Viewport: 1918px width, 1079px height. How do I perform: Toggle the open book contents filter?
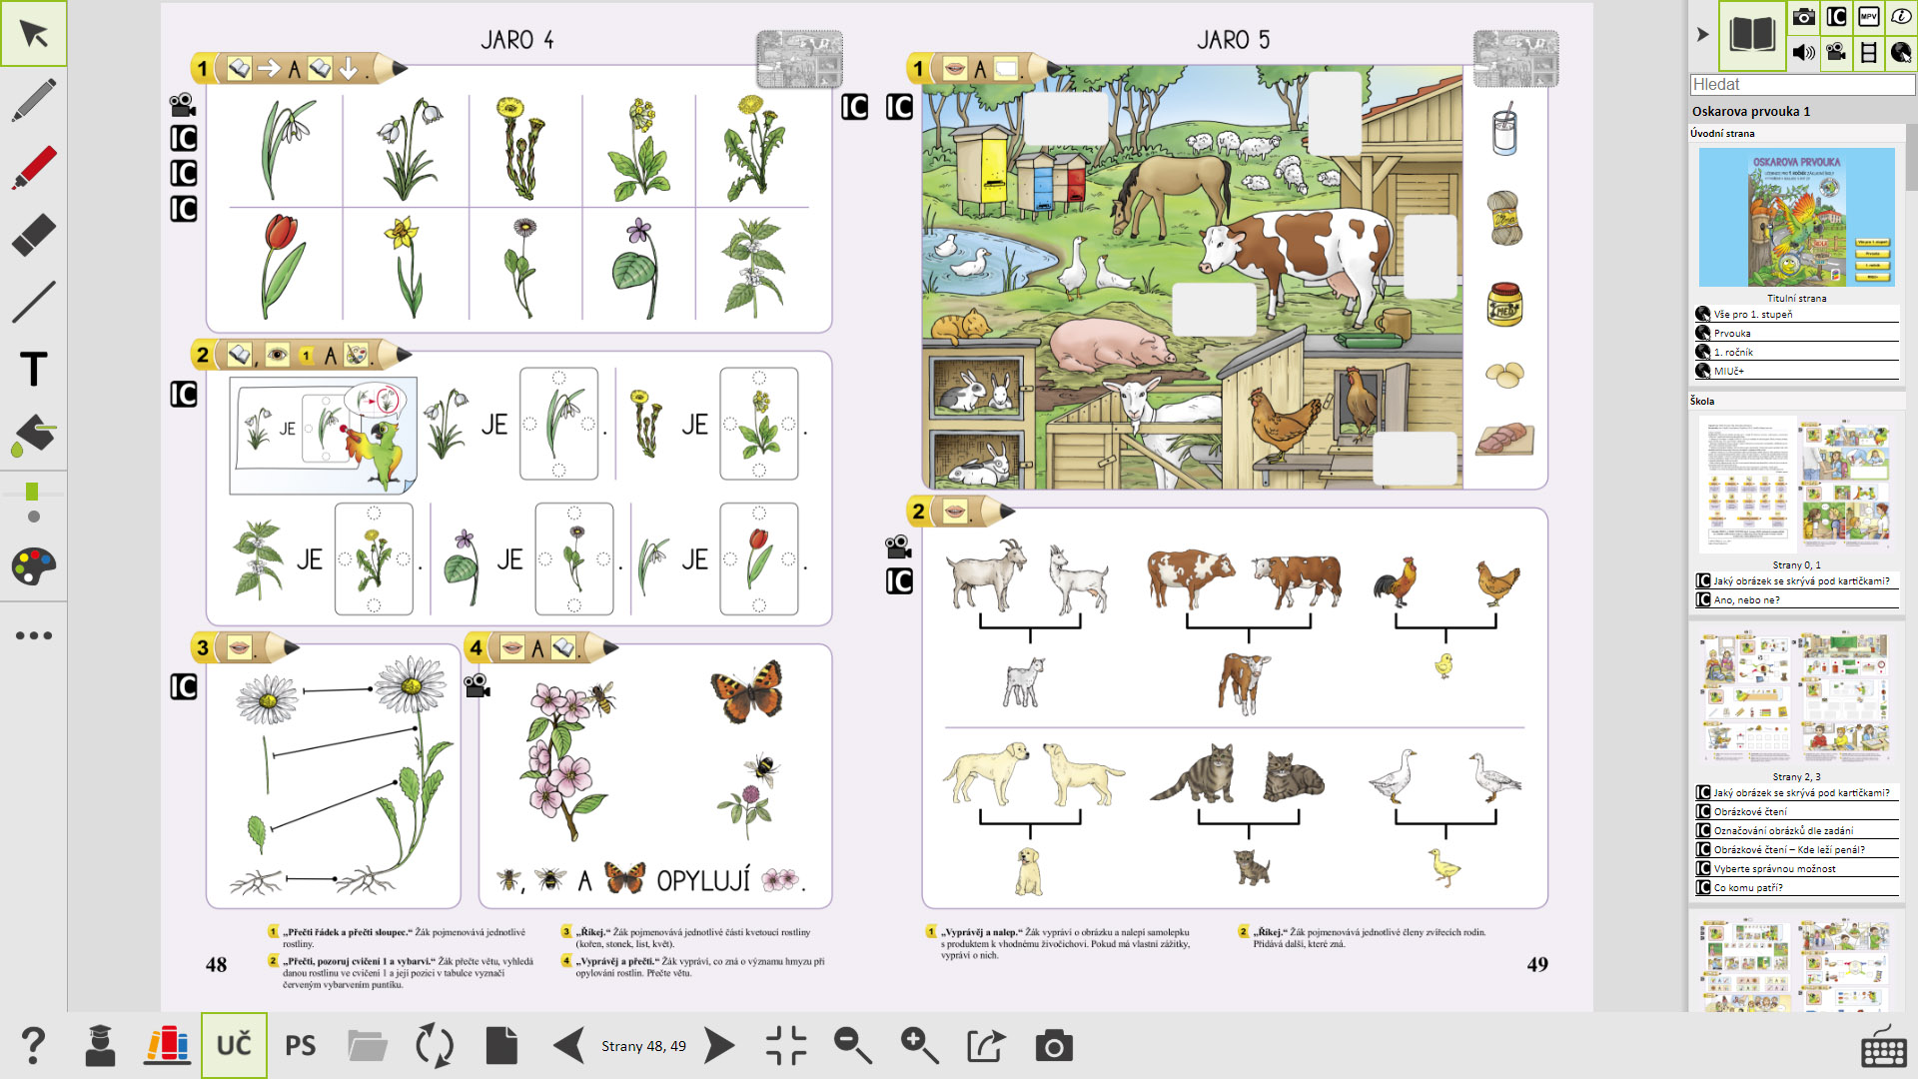[1752, 35]
